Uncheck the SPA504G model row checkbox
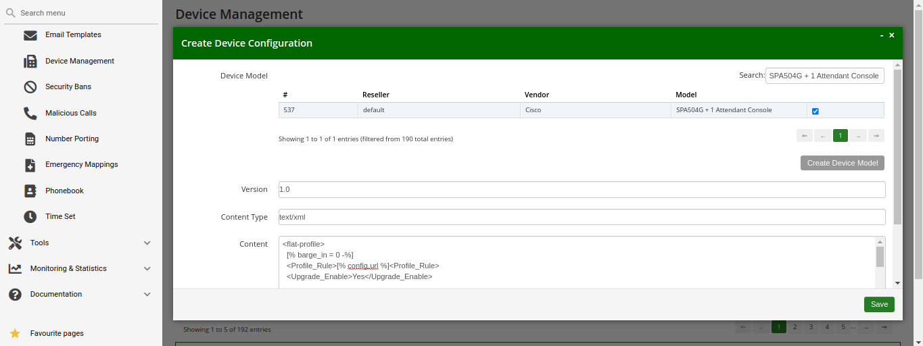The image size is (923, 346). (815, 111)
